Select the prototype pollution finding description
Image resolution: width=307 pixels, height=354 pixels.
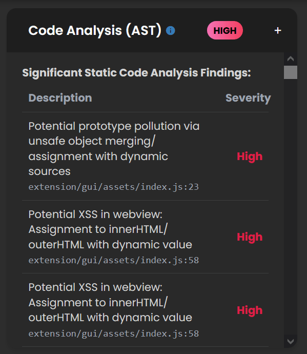(x=114, y=149)
